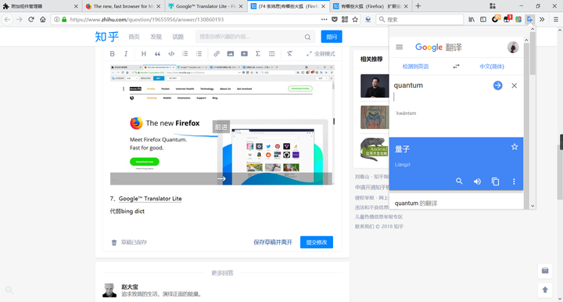The height and width of the screenshot is (302, 563).
Task: Insert a hyperlink using the link icon
Action: coord(217,53)
